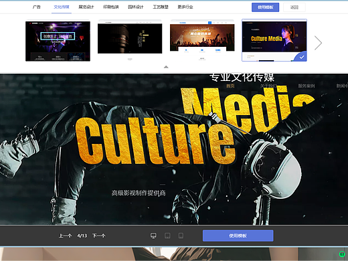Image resolution: width=348 pixels, height=261 pixels.
Task: Switch to desktop preview mode
Action: [153, 236]
